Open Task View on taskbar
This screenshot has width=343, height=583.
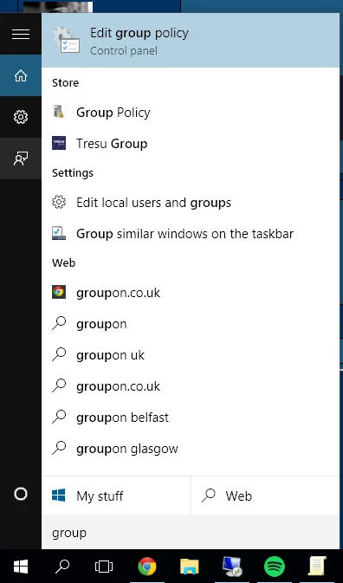(x=104, y=567)
